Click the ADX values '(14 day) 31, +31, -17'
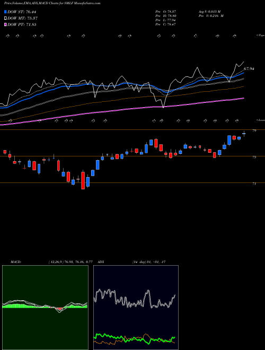 coord(149,262)
